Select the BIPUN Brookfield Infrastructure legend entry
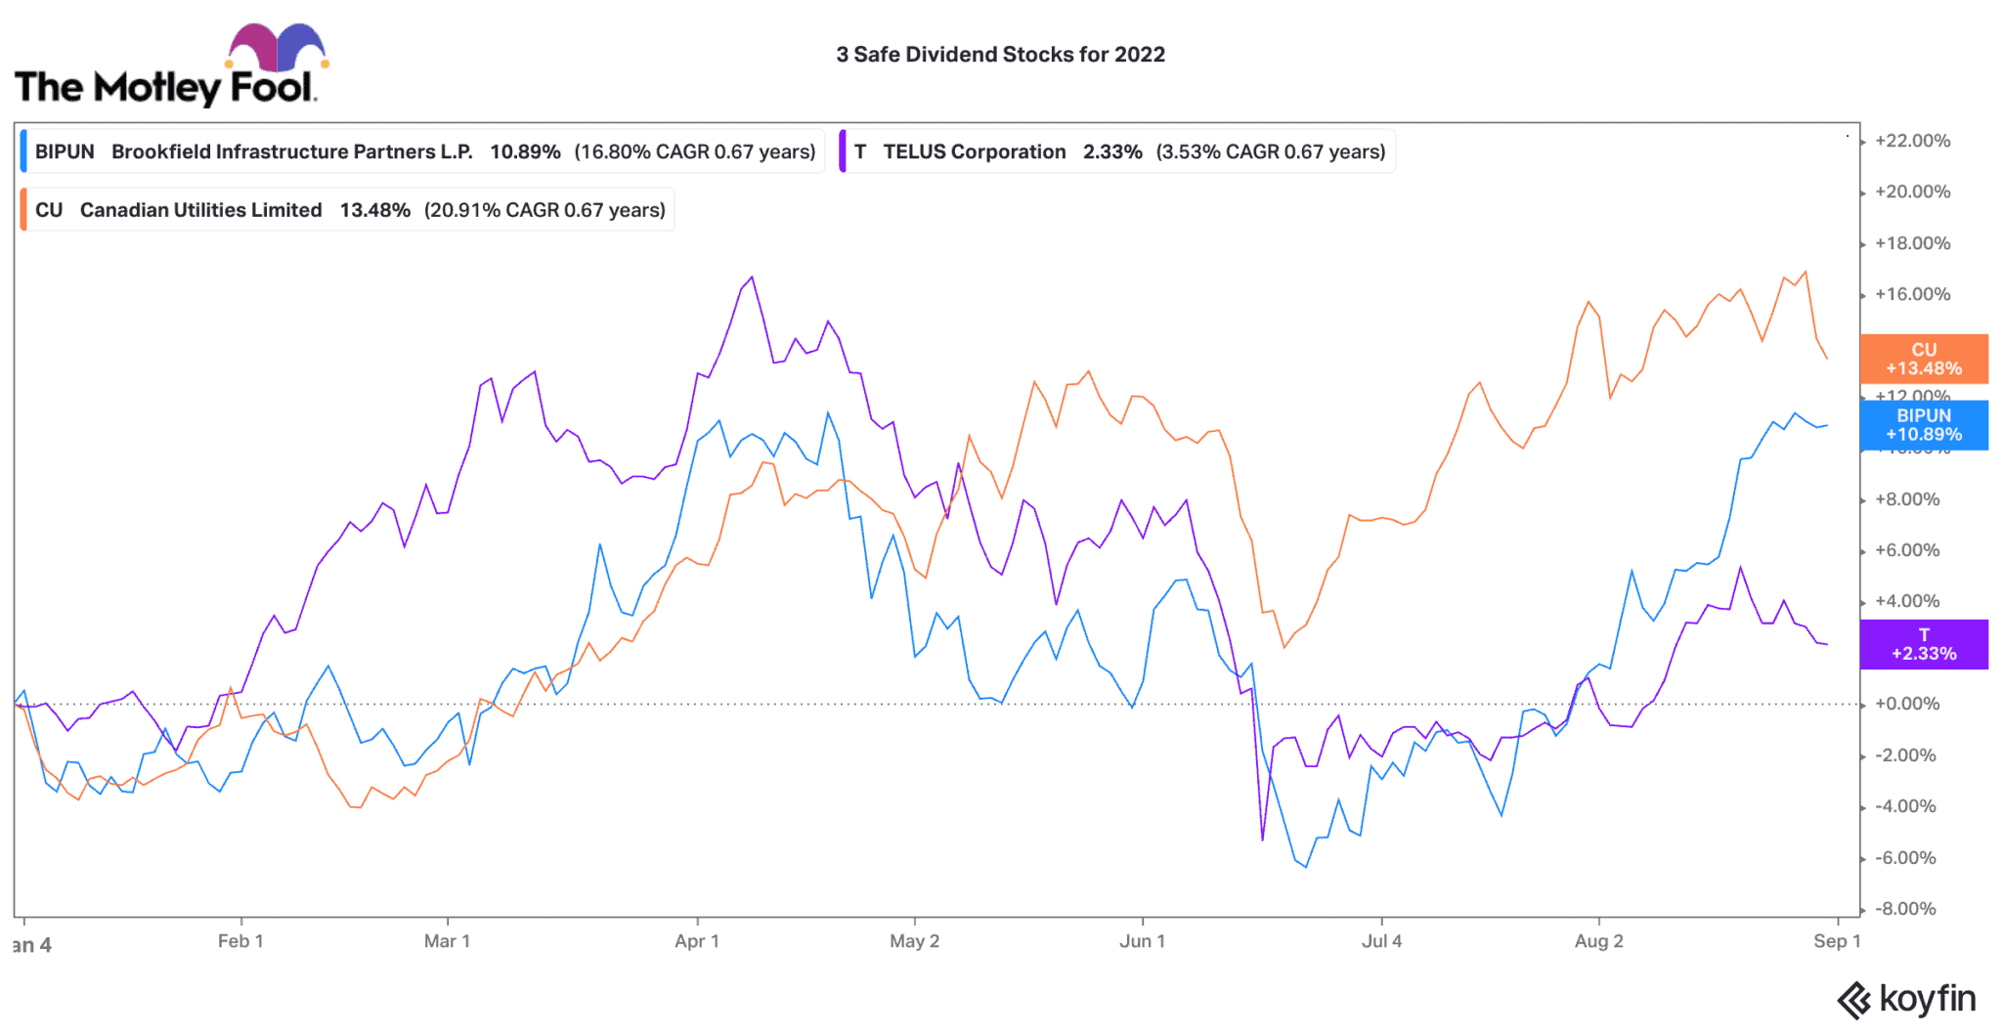 click(422, 151)
